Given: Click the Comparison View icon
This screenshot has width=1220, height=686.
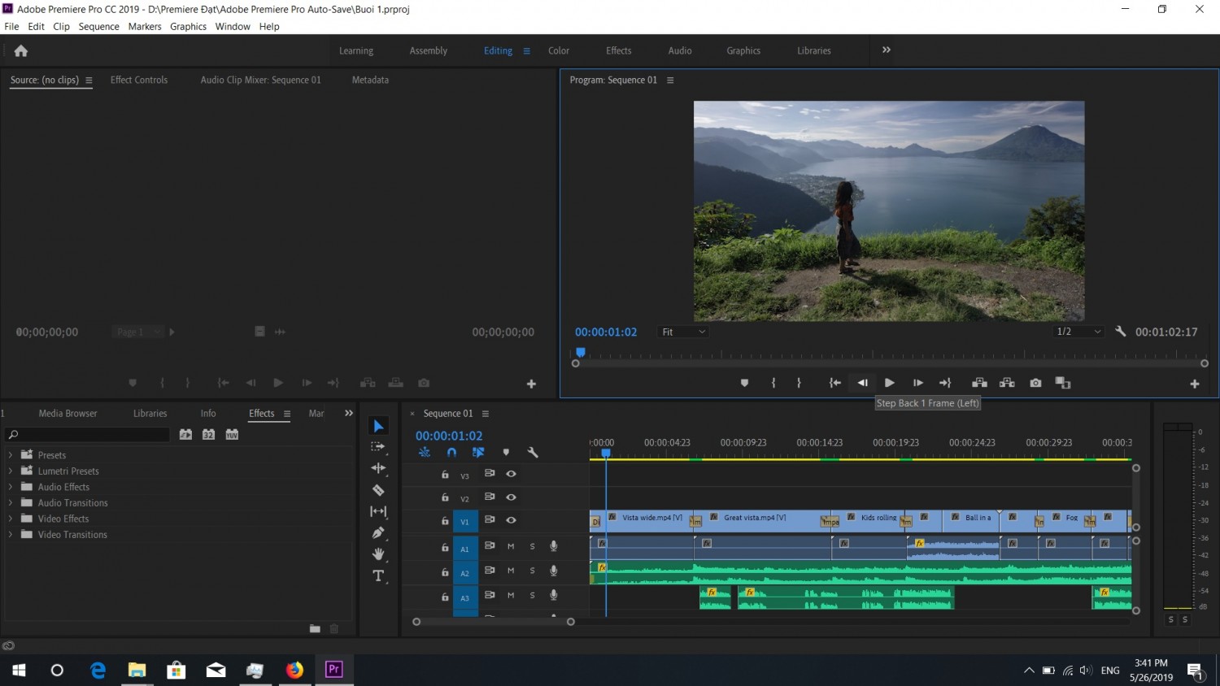Looking at the screenshot, I should point(1063,383).
